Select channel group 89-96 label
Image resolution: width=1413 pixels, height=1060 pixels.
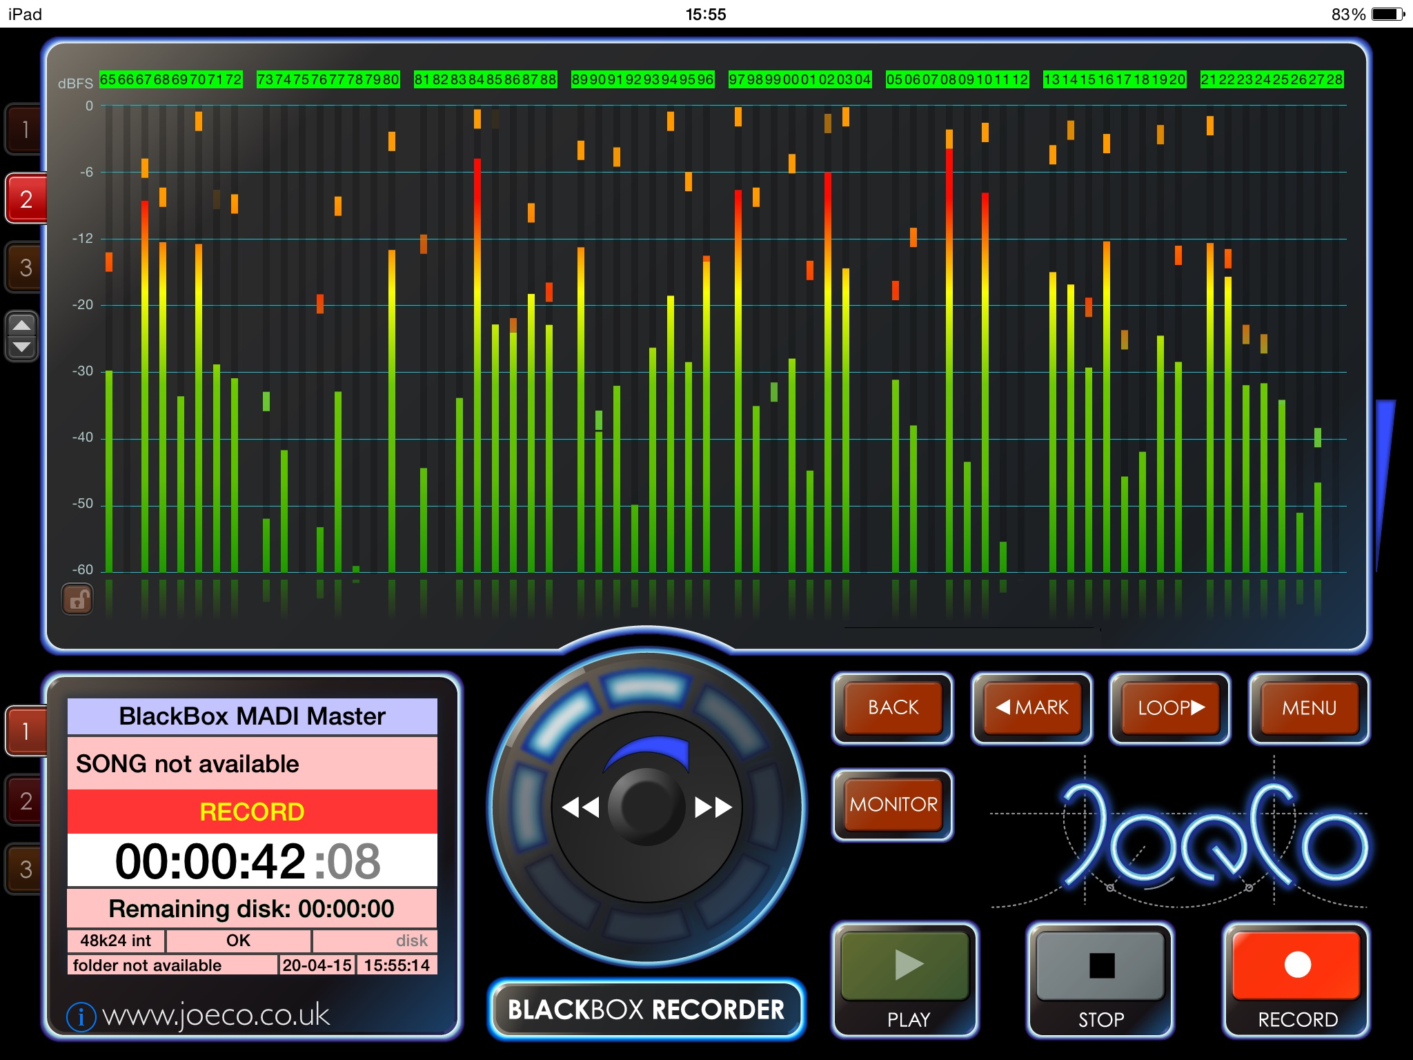643,80
